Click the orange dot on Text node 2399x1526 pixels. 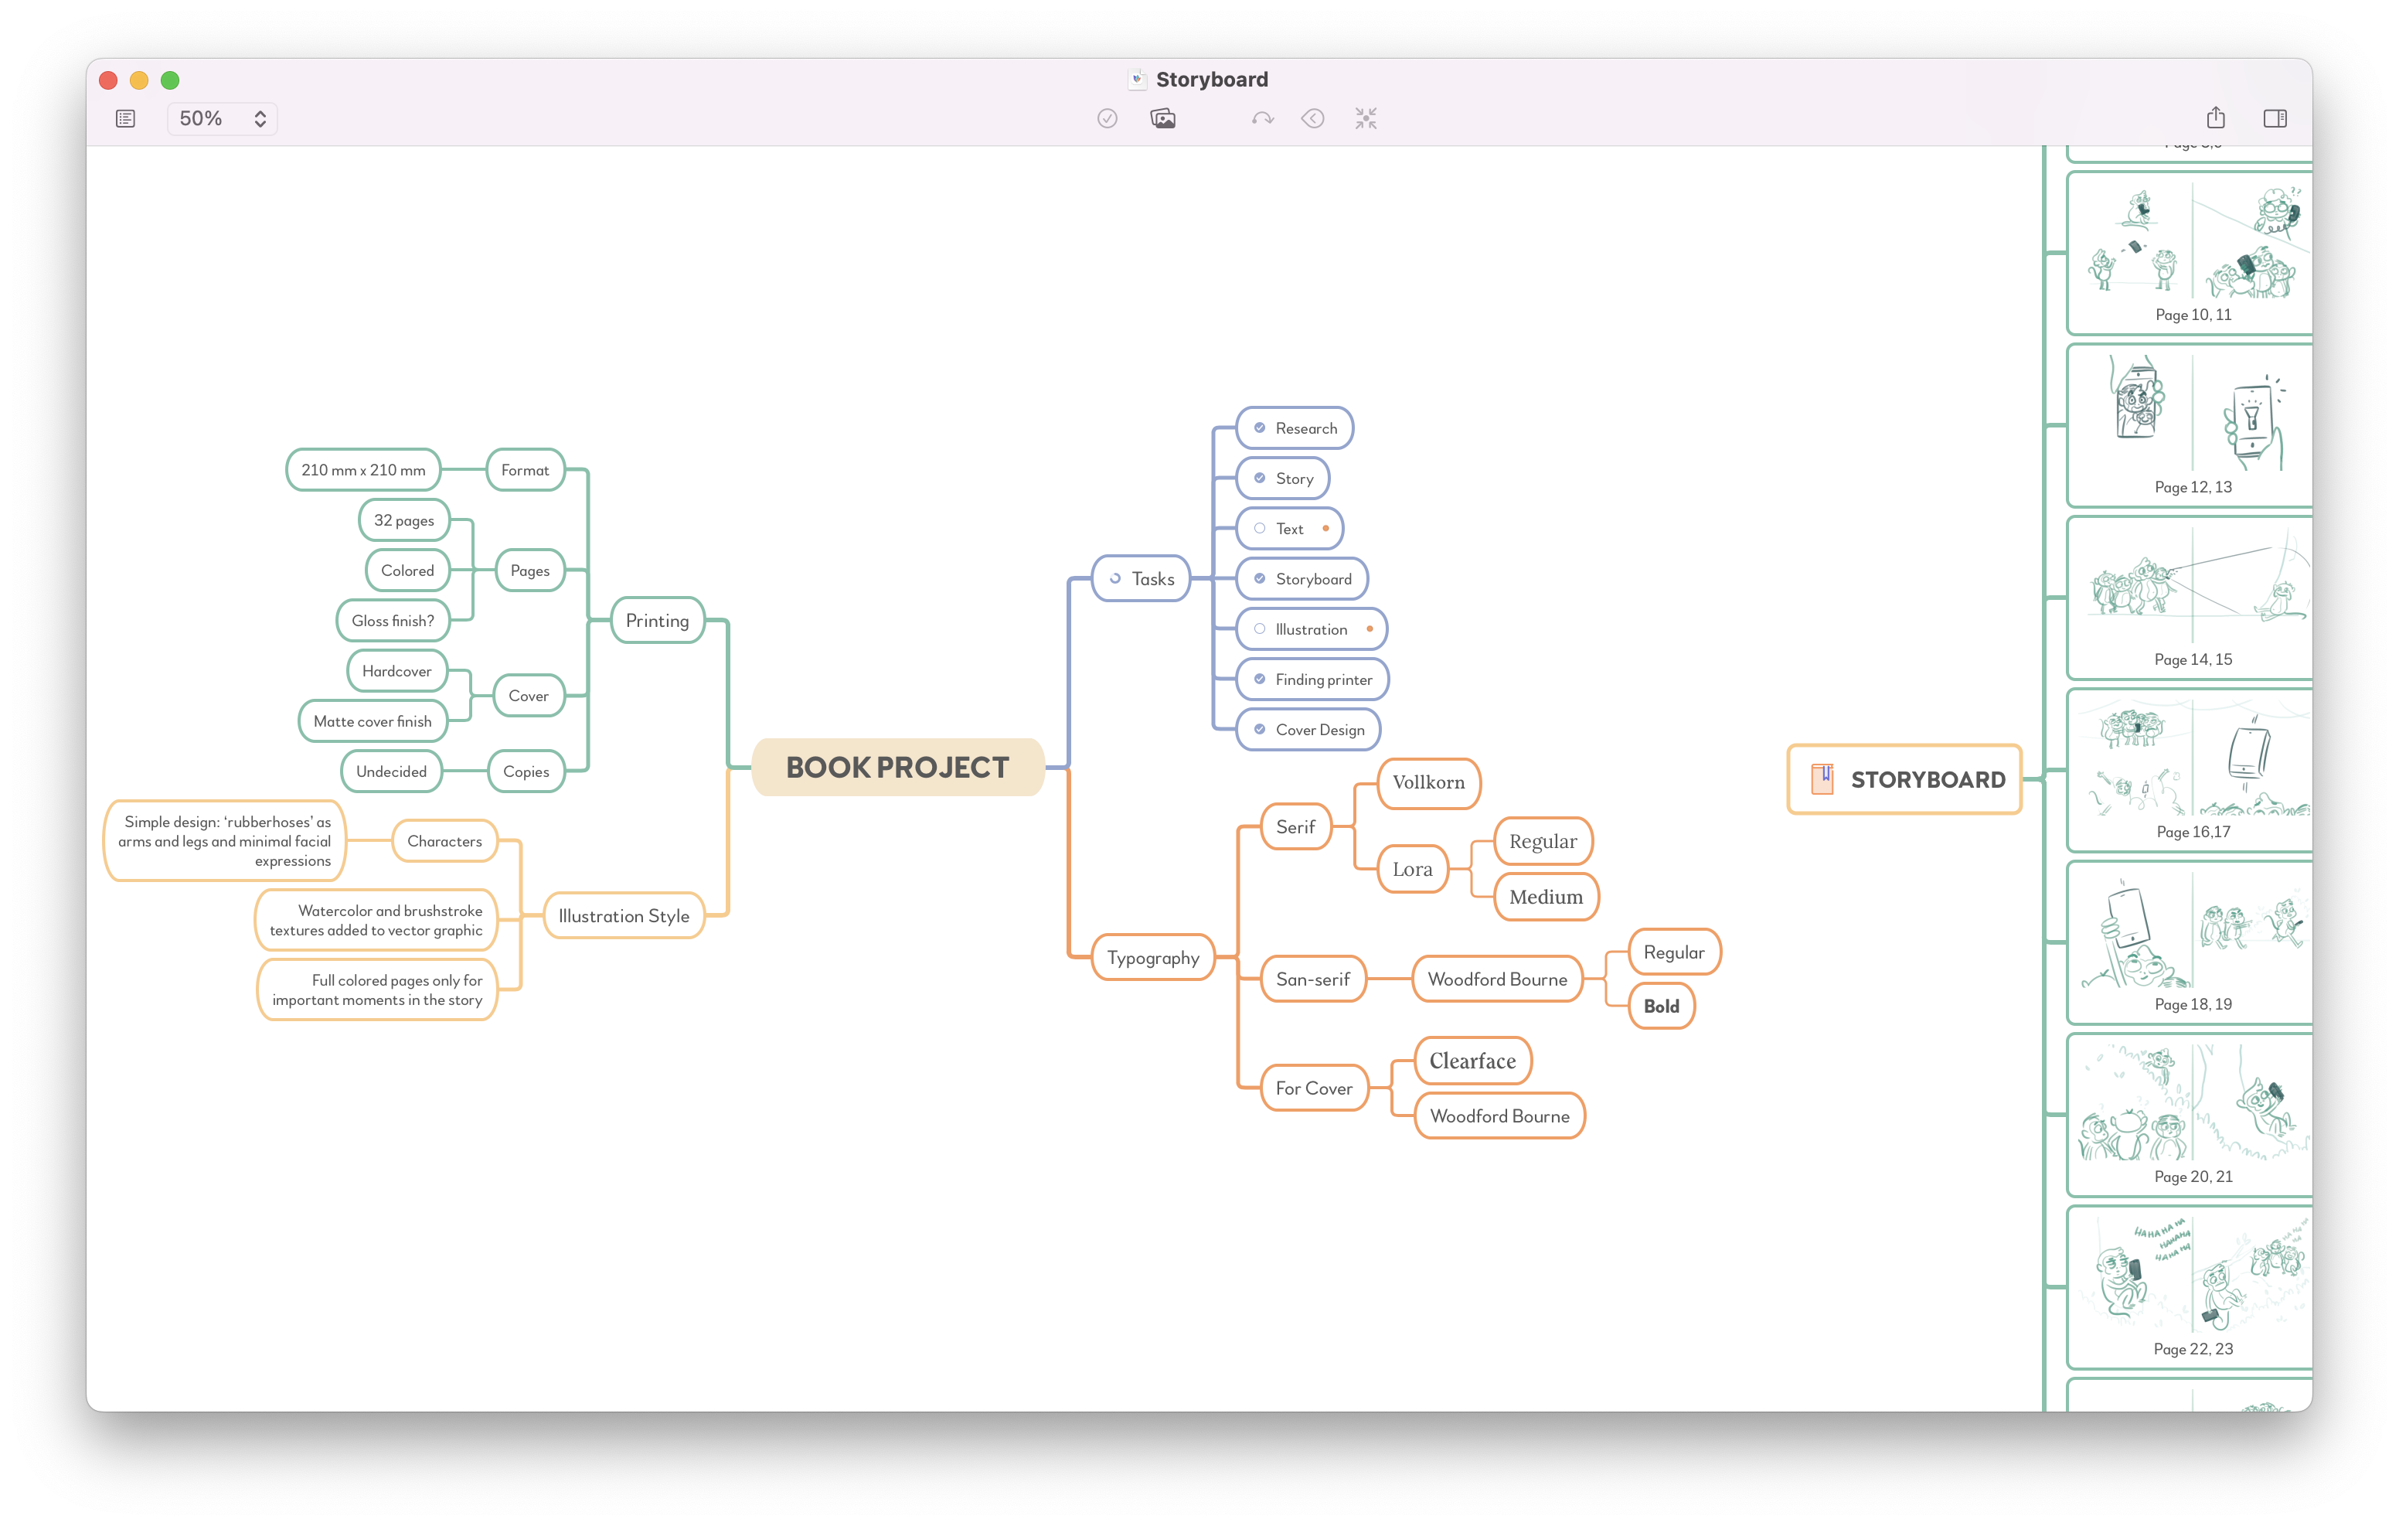click(1325, 528)
